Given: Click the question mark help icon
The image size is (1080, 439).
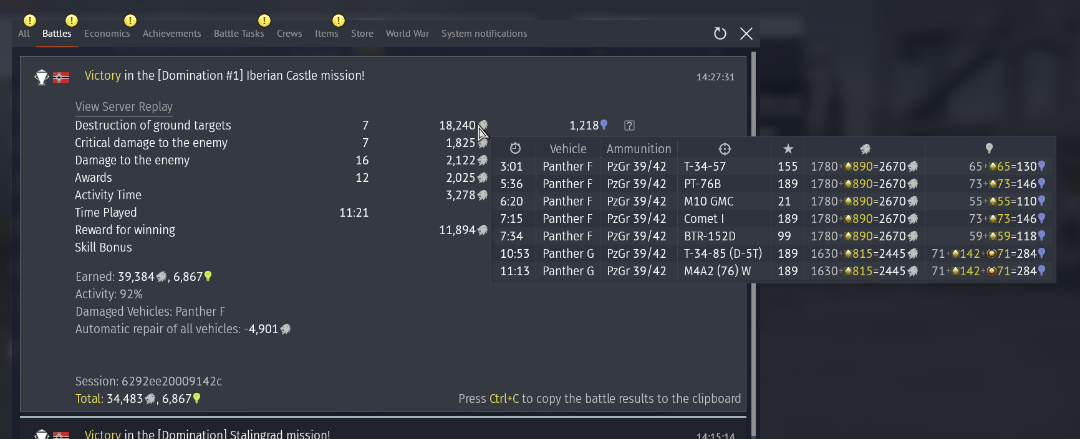Looking at the screenshot, I should pyautogui.click(x=629, y=126).
